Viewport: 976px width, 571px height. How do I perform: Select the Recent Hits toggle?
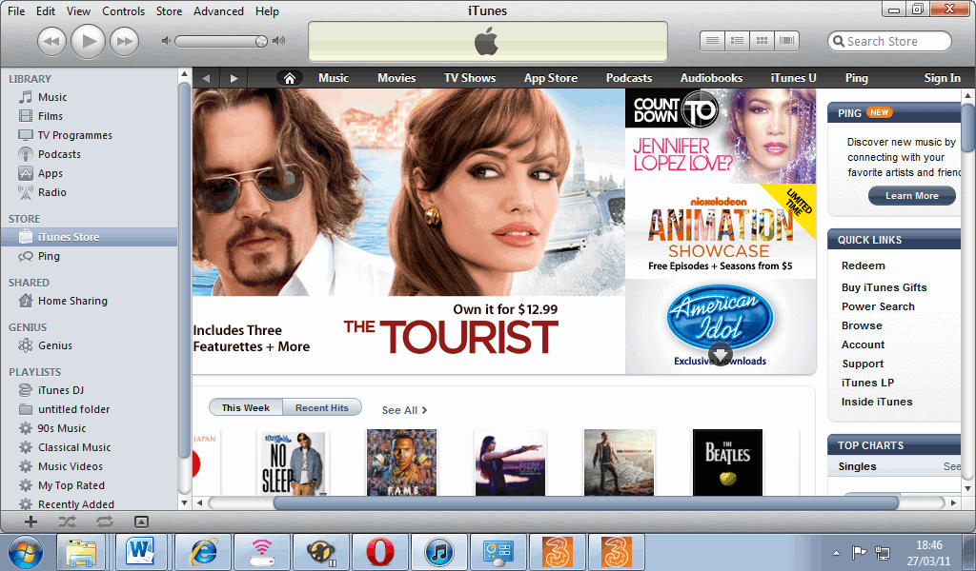322,408
